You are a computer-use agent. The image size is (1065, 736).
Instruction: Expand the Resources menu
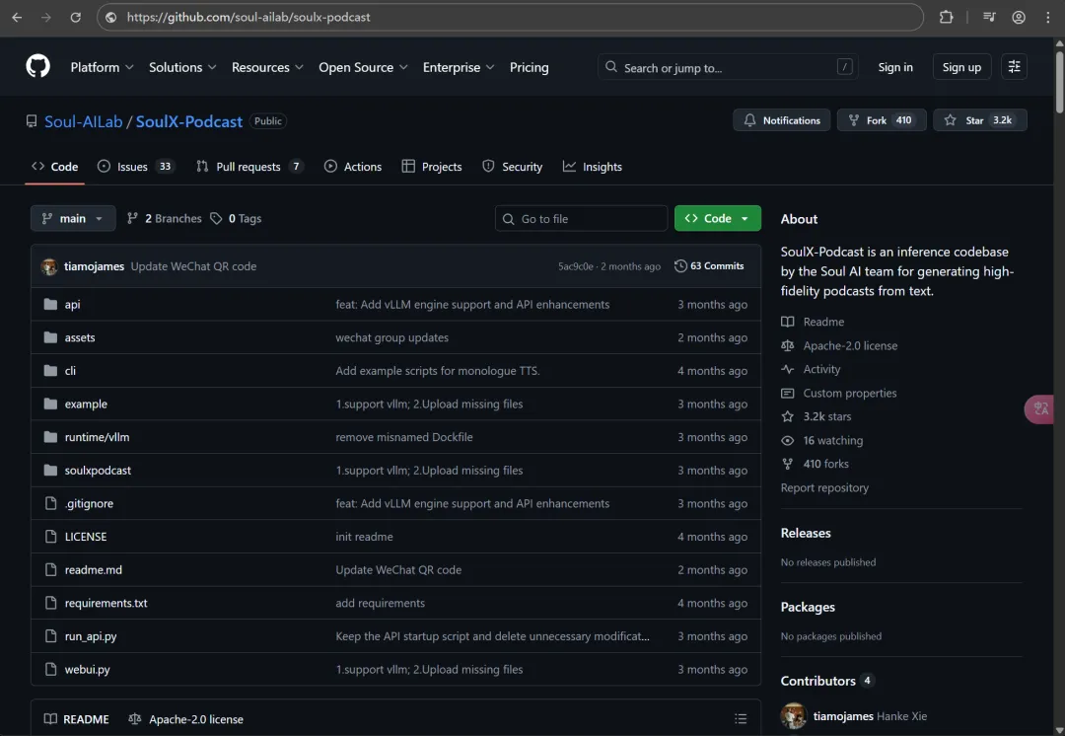point(267,67)
